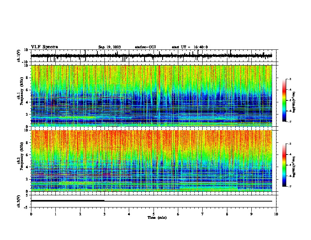
Task: Click the "5" tick on the ch.3(V) axis
Action: [27, 195]
